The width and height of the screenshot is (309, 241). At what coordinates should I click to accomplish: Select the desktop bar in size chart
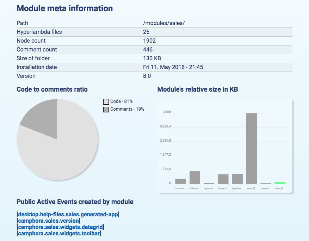tap(195, 178)
